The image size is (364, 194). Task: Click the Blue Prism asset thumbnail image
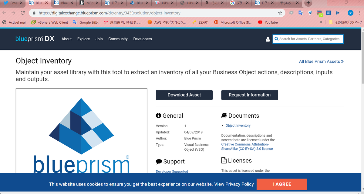click(81, 131)
